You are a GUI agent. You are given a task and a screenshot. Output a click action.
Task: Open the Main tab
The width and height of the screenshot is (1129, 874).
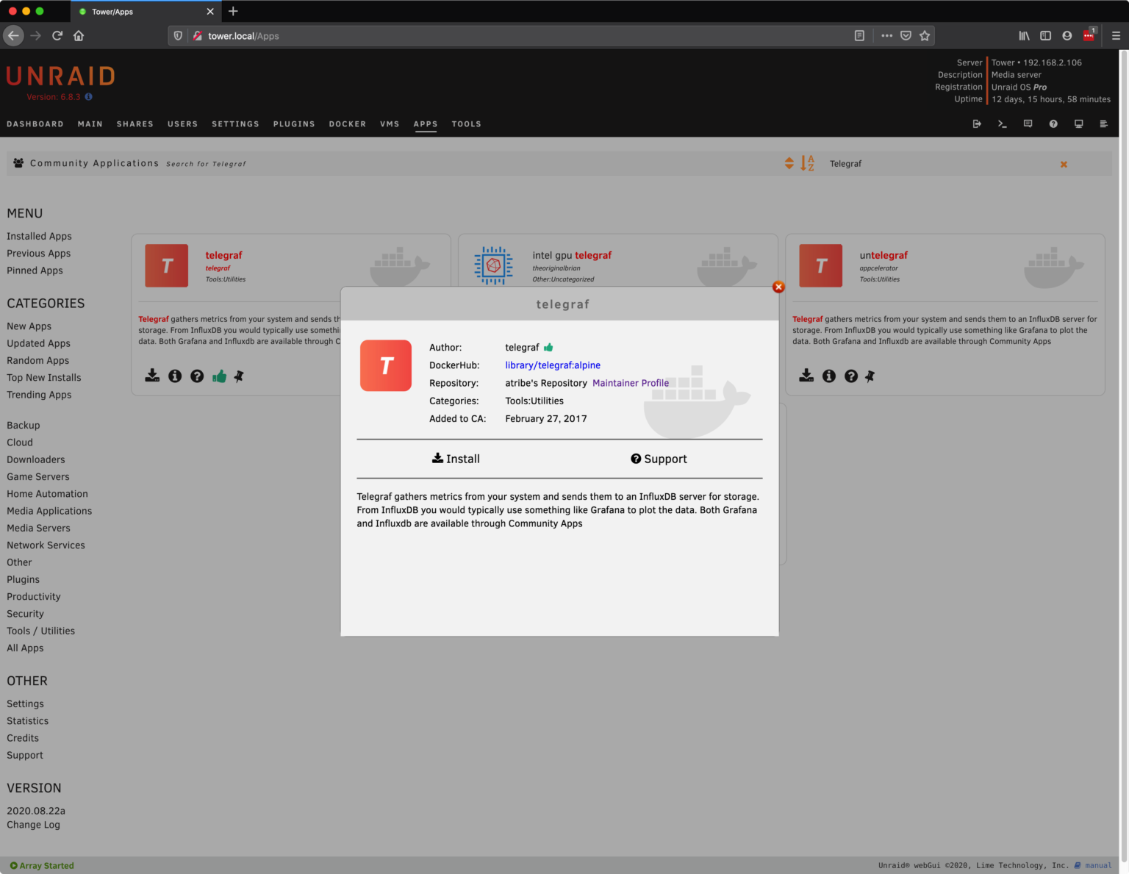click(x=90, y=124)
